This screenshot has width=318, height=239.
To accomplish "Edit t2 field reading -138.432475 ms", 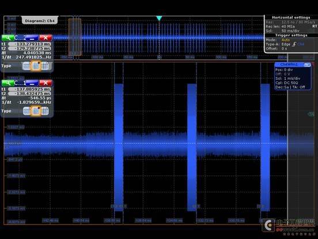I will coord(29,94).
